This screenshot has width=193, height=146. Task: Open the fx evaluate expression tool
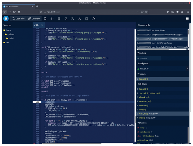[x=94, y=19]
